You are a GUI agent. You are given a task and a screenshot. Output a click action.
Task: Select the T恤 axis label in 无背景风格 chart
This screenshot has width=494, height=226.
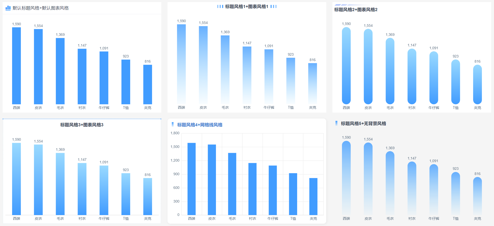coord(456,218)
